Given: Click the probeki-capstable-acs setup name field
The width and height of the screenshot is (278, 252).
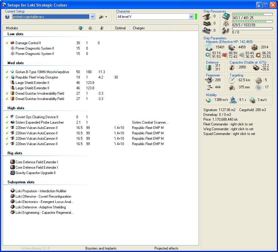Looking at the screenshot, I should 51,17.
